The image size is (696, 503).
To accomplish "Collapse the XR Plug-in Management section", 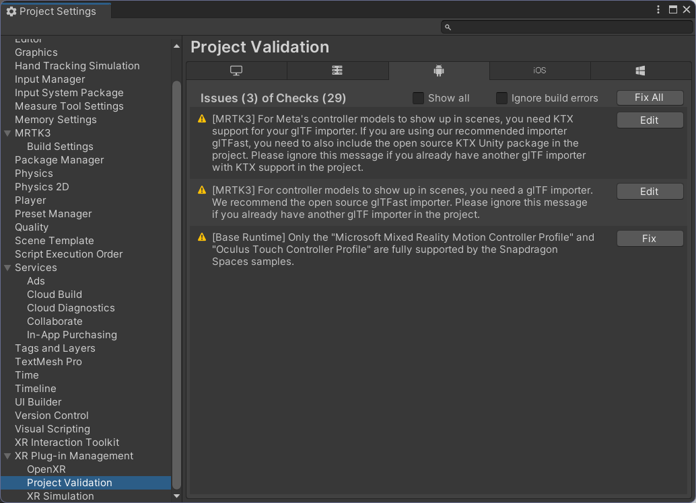I will coord(7,456).
